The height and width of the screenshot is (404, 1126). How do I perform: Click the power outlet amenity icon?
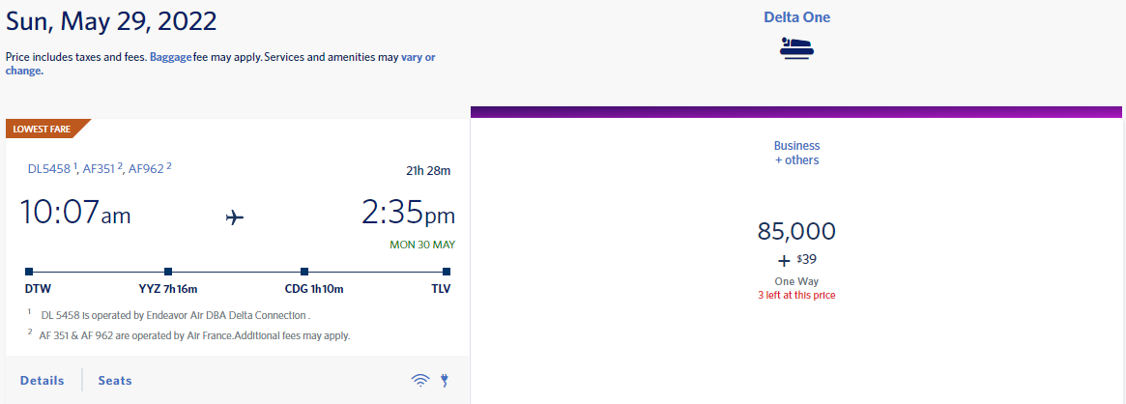445,380
